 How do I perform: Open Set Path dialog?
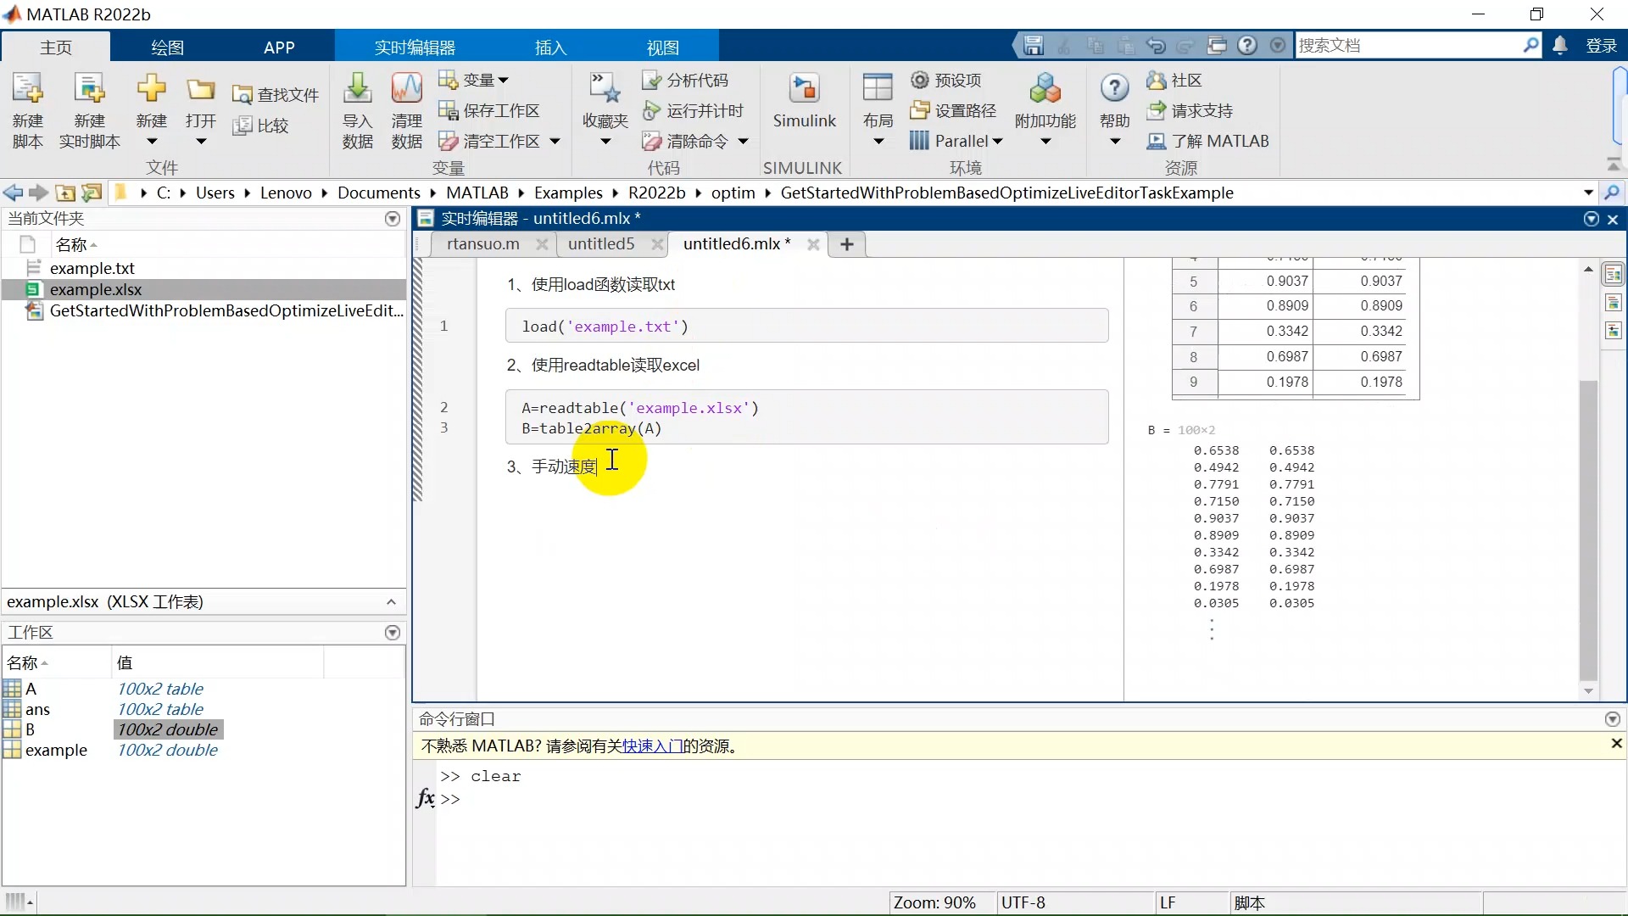pyautogui.click(x=953, y=110)
